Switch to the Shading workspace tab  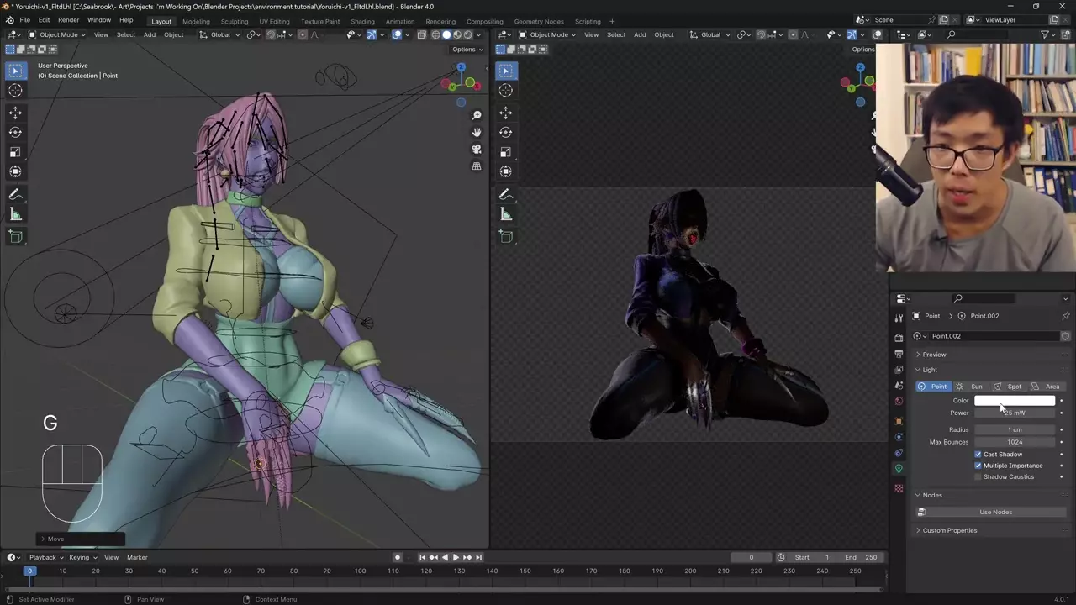362,21
